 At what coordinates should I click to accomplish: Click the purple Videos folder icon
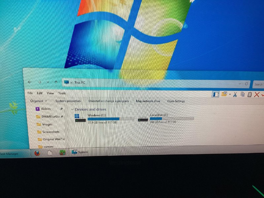click(37, 109)
